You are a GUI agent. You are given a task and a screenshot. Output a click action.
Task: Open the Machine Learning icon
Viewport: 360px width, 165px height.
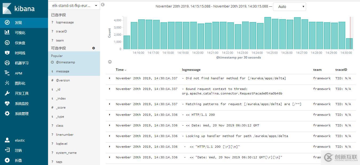7,63
